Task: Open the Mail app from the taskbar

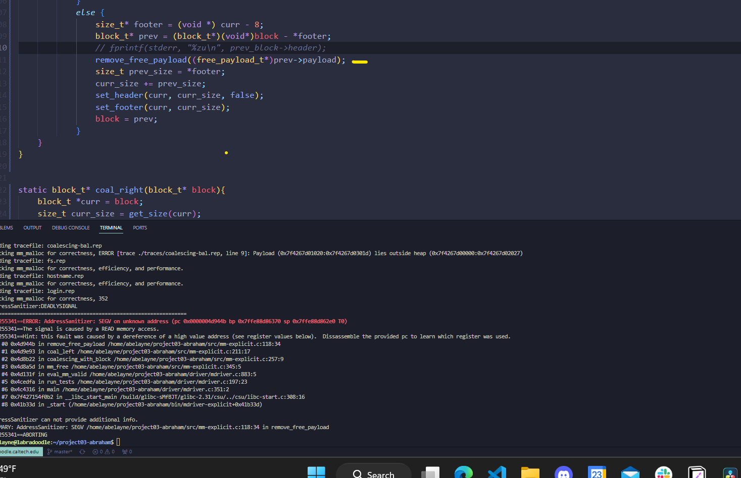Action: point(630,473)
